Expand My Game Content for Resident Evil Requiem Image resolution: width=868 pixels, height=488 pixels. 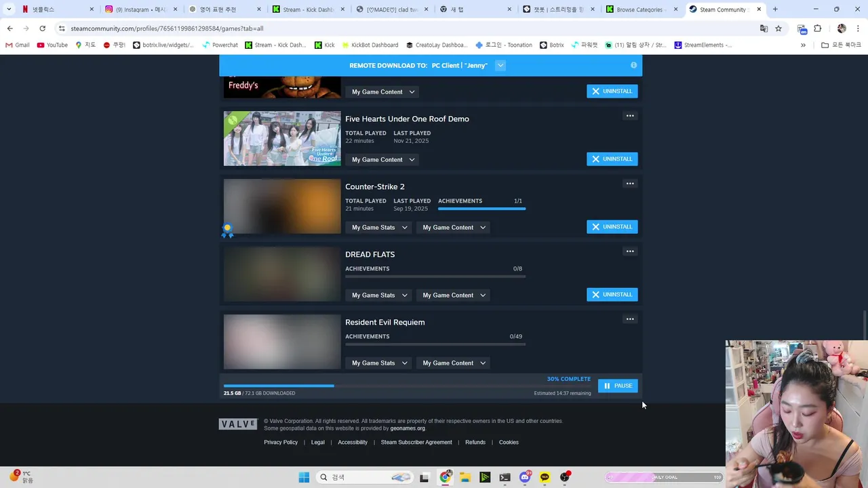point(454,363)
